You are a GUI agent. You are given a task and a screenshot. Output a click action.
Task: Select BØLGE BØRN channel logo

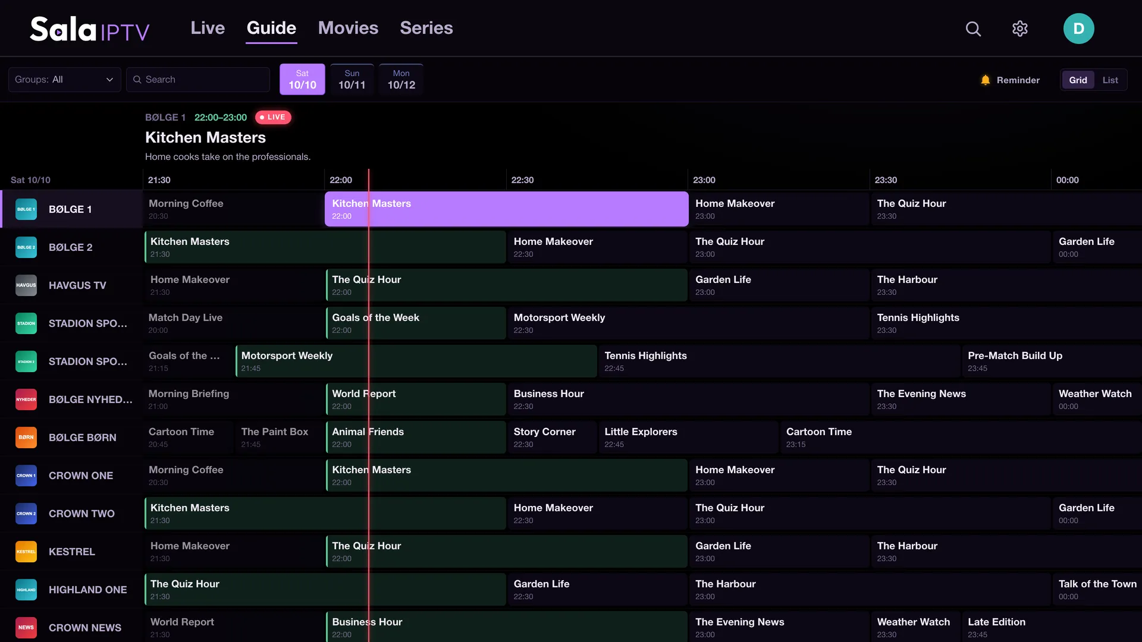(26, 438)
